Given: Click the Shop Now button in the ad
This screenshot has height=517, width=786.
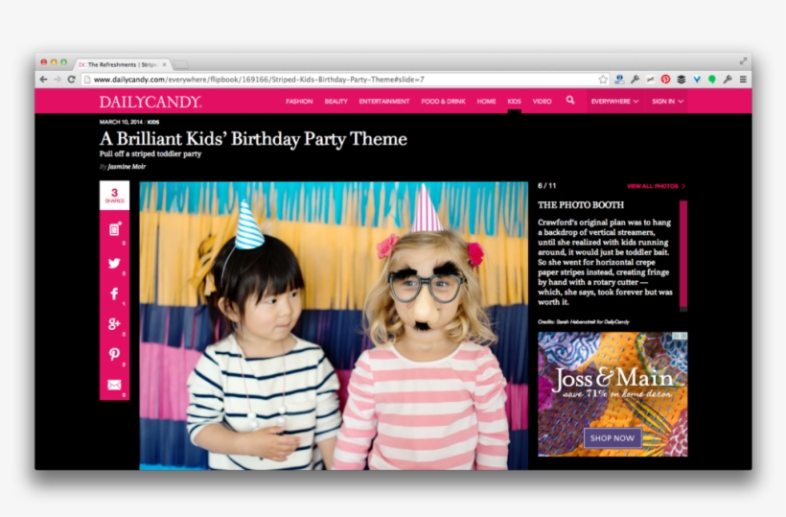Looking at the screenshot, I should 613,437.
